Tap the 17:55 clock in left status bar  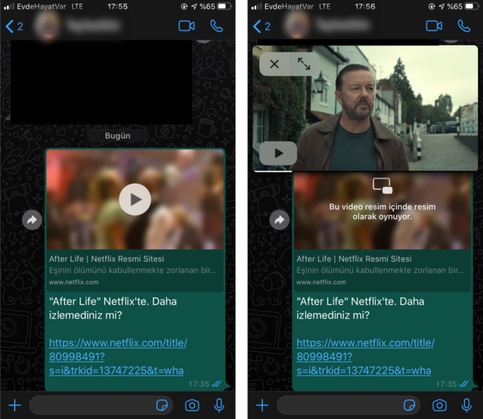pyautogui.click(x=117, y=6)
